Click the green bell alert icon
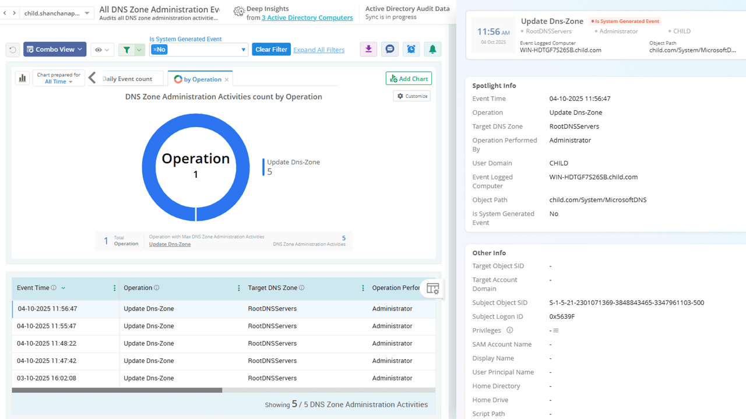 click(x=432, y=50)
